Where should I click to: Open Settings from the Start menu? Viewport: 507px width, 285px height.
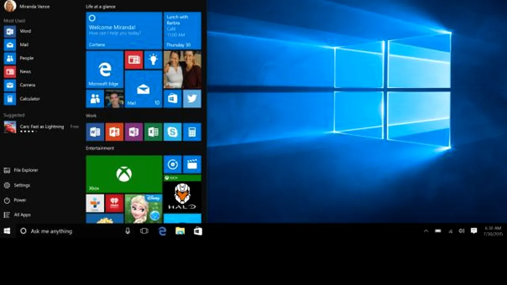click(17, 185)
